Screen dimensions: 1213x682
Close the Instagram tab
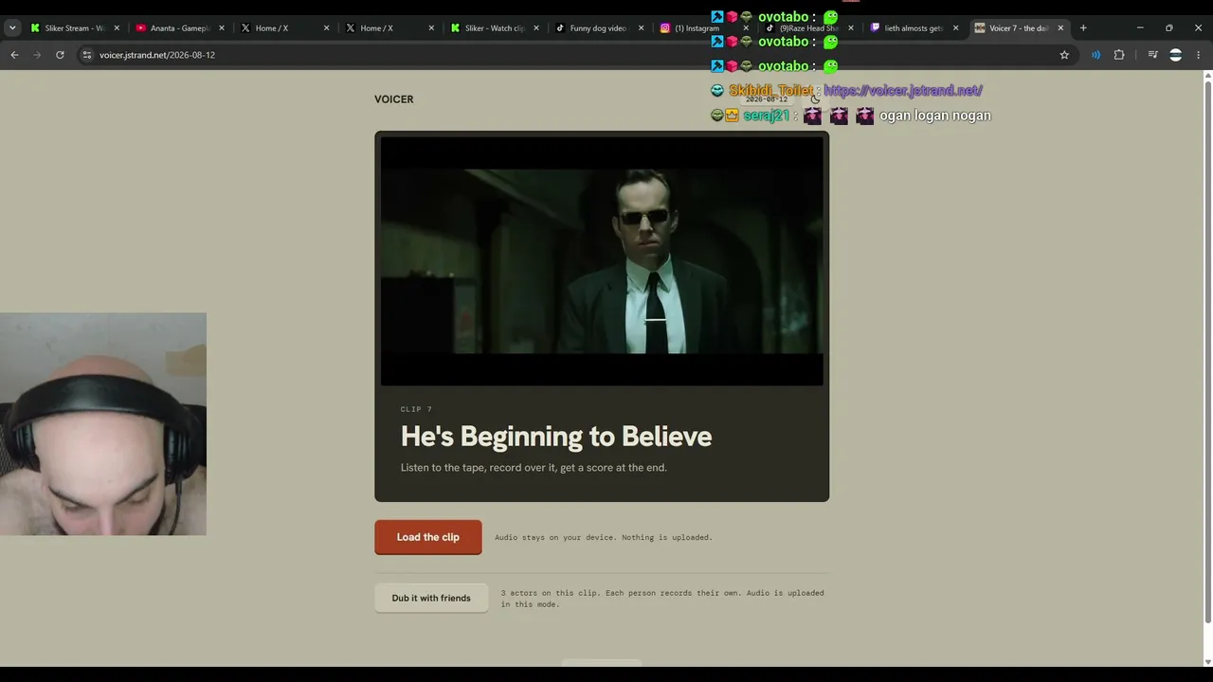[746, 28]
